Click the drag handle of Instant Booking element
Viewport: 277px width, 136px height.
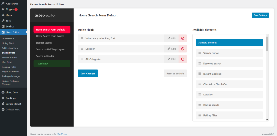200,74
